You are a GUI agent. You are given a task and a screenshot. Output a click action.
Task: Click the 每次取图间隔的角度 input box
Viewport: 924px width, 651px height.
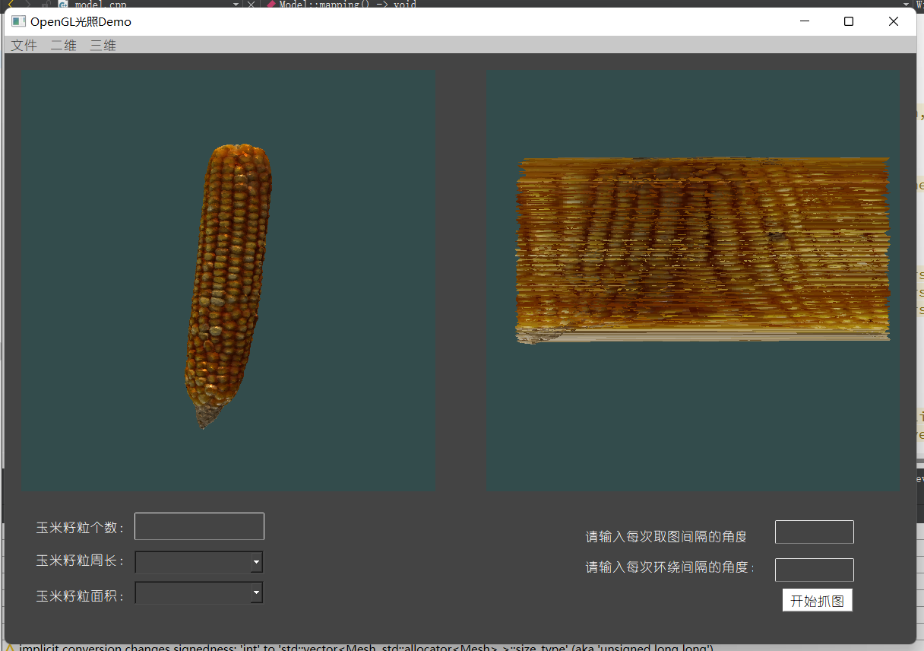815,532
